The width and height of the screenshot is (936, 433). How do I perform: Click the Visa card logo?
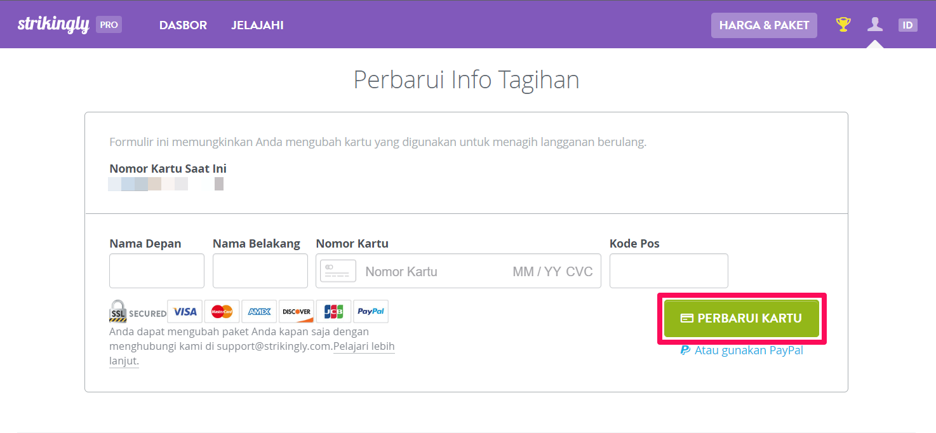tap(185, 312)
